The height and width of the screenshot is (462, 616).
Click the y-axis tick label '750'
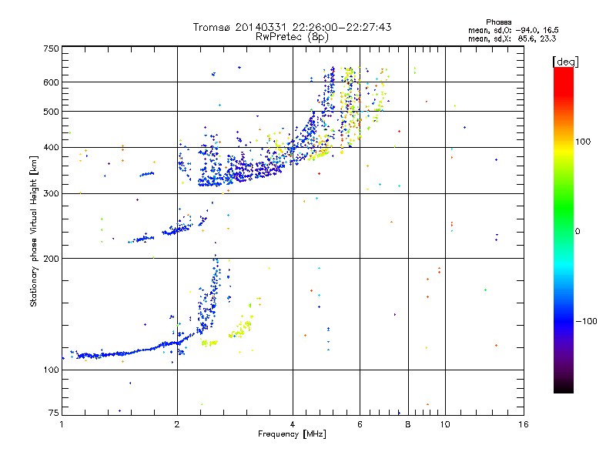[x=51, y=49]
